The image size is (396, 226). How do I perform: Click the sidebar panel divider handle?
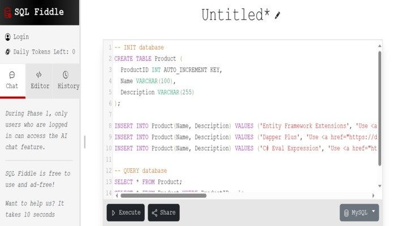[x=85, y=142]
